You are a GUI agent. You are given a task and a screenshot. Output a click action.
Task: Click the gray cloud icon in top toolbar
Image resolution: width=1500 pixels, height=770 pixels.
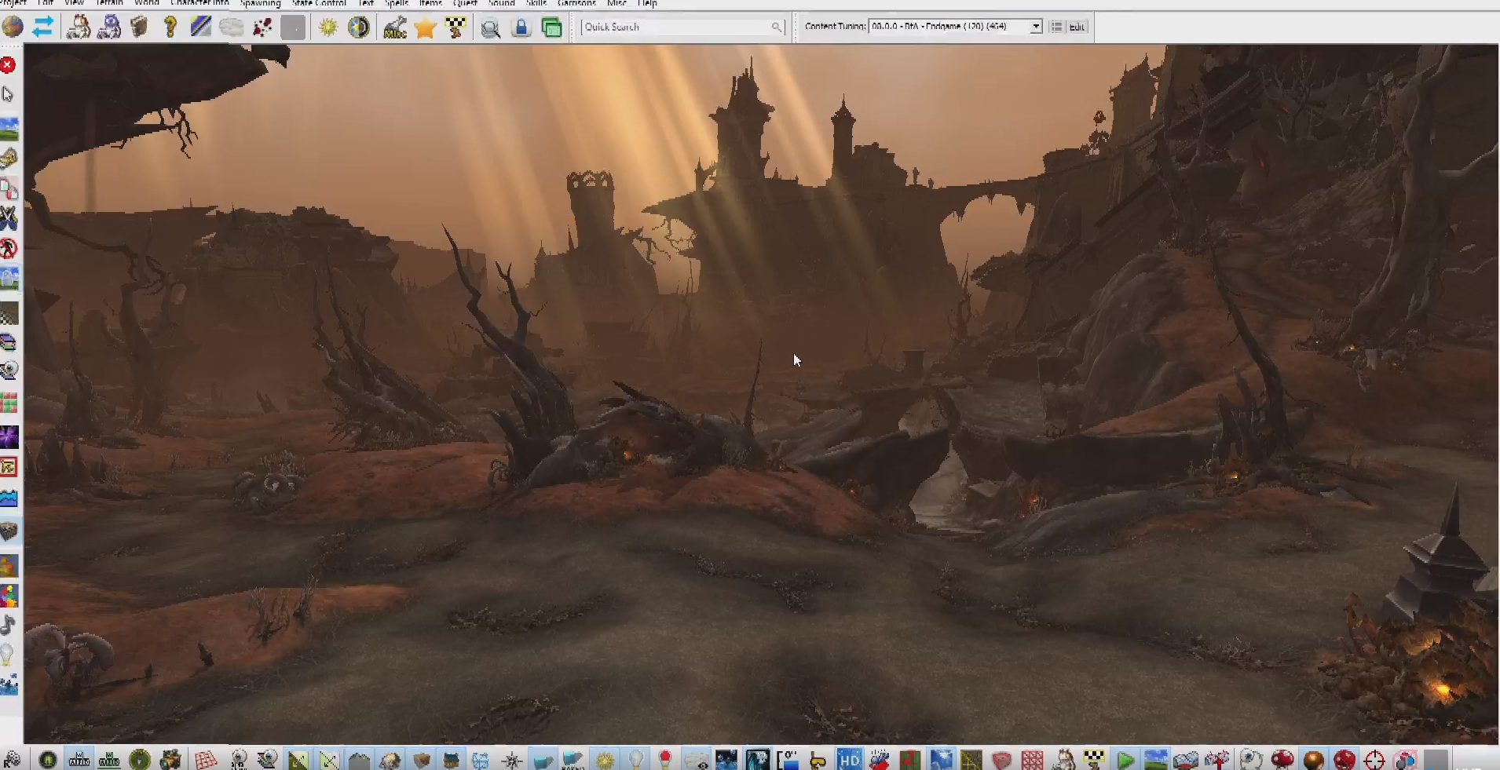231,27
